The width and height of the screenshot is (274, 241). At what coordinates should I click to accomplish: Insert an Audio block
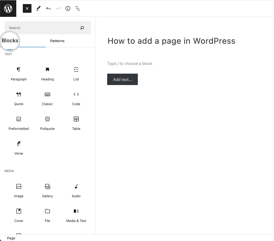76,191
